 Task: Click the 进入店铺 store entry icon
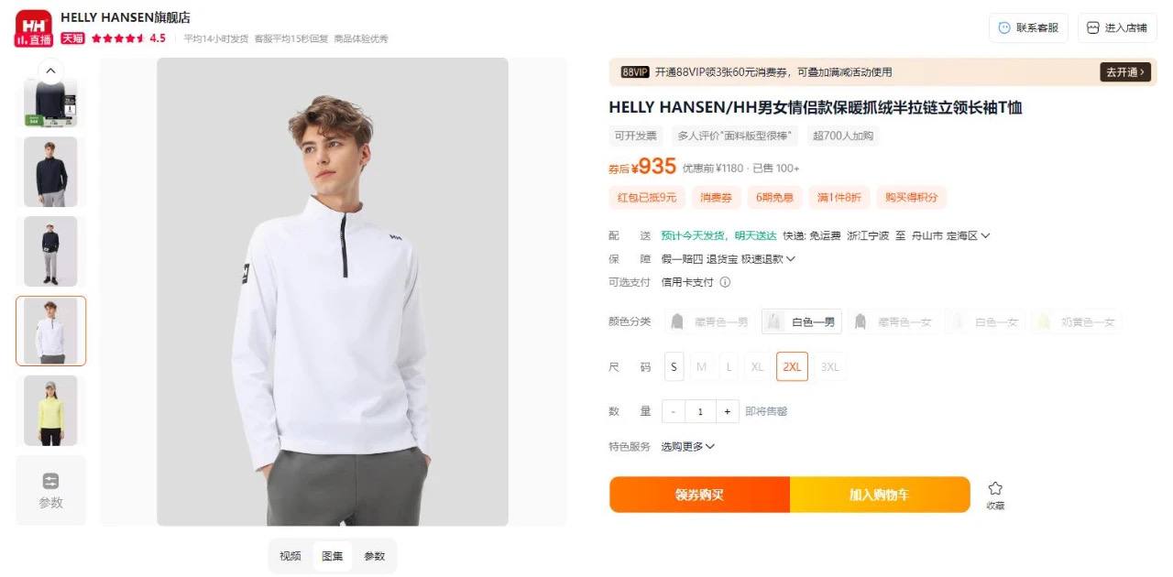[1092, 27]
